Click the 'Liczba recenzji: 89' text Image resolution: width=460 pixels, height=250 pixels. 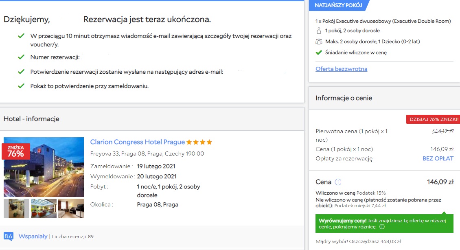73,237
